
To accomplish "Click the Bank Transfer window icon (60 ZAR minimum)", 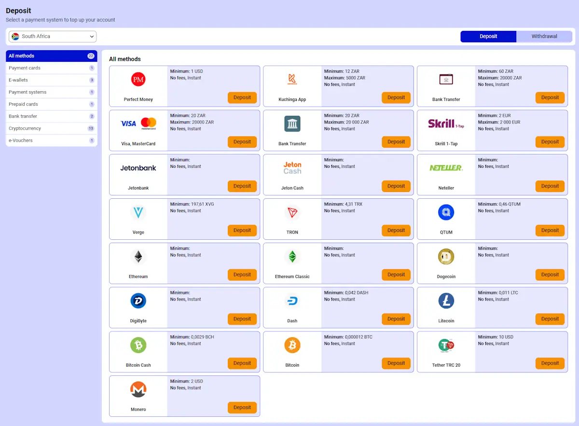I will [446, 80].
